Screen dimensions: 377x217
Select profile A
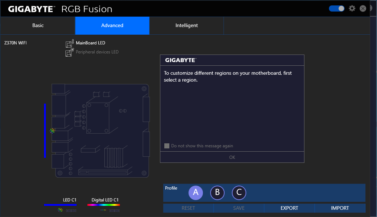point(196,192)
